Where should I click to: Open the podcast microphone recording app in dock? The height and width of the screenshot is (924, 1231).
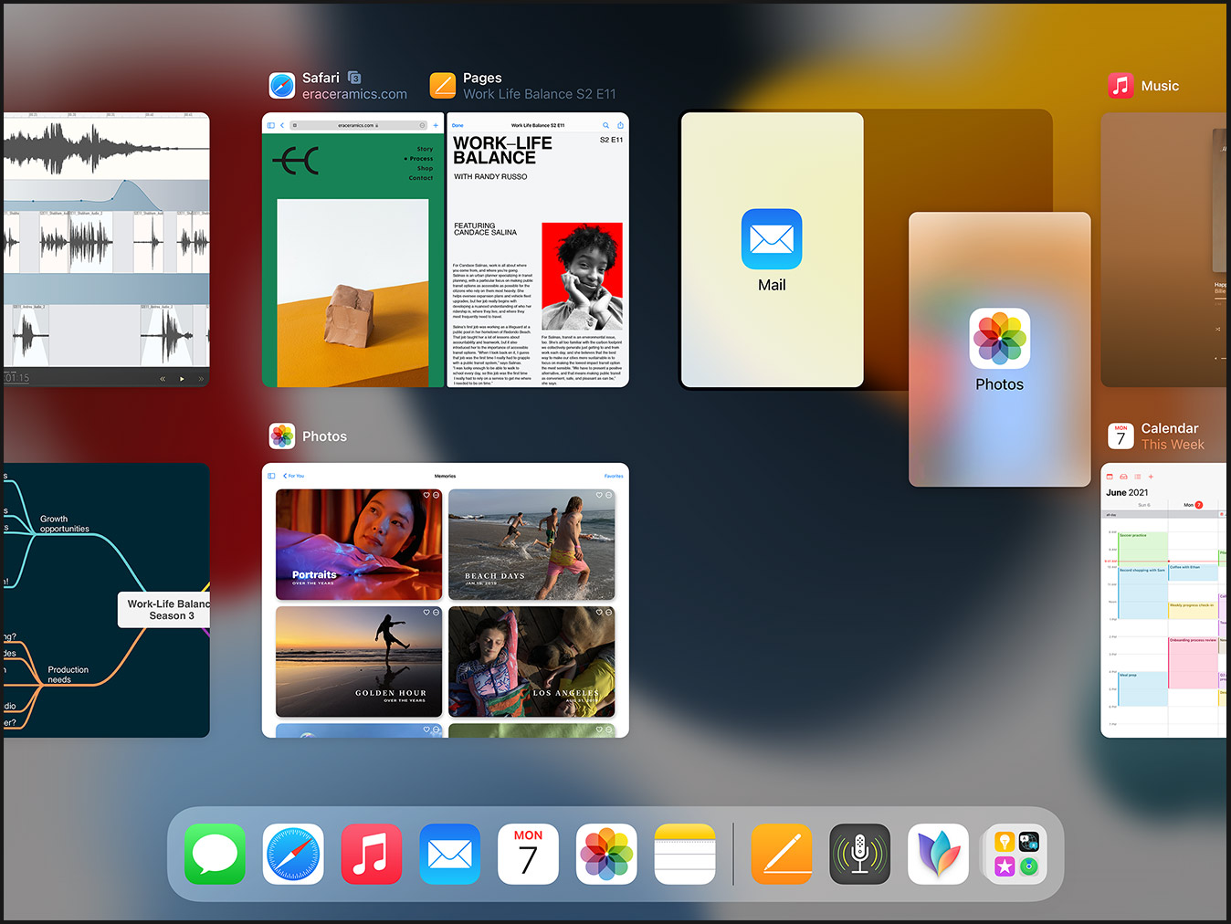[x=859, y=855]
